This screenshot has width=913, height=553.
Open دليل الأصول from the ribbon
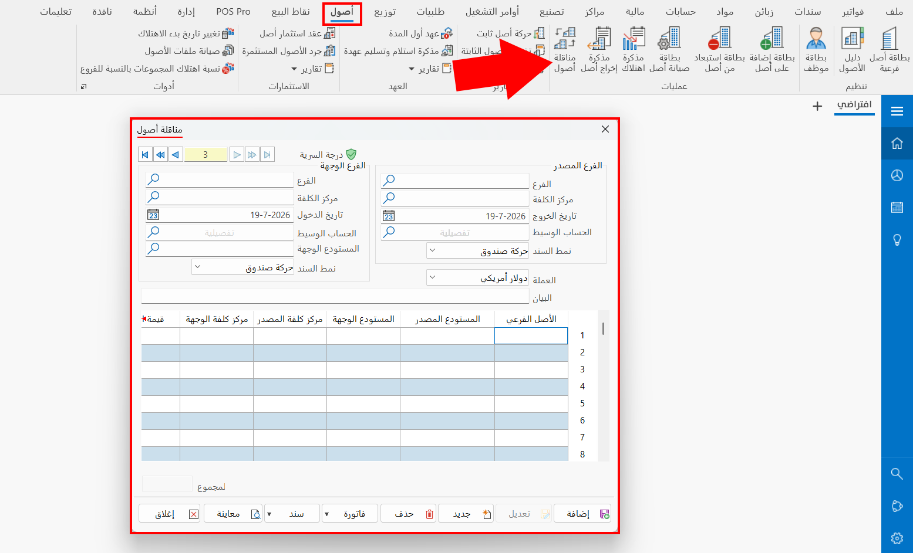(852, 50)
